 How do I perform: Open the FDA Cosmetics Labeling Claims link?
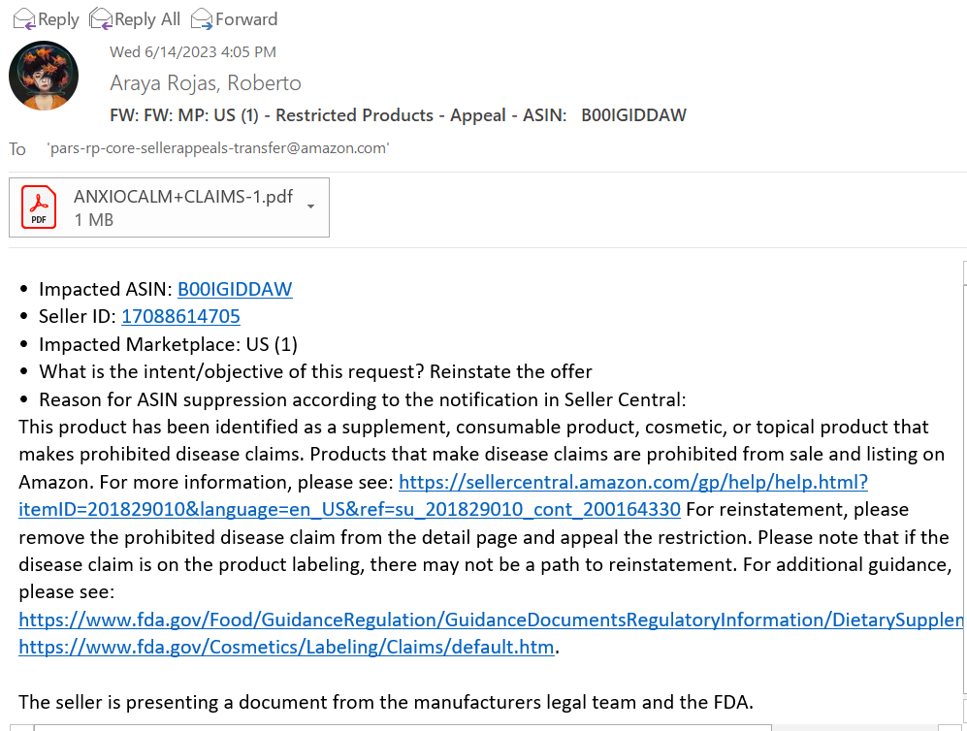coord(286,648)
